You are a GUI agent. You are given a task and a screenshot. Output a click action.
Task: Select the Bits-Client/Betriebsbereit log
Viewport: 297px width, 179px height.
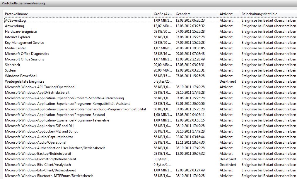pos(151,170)
